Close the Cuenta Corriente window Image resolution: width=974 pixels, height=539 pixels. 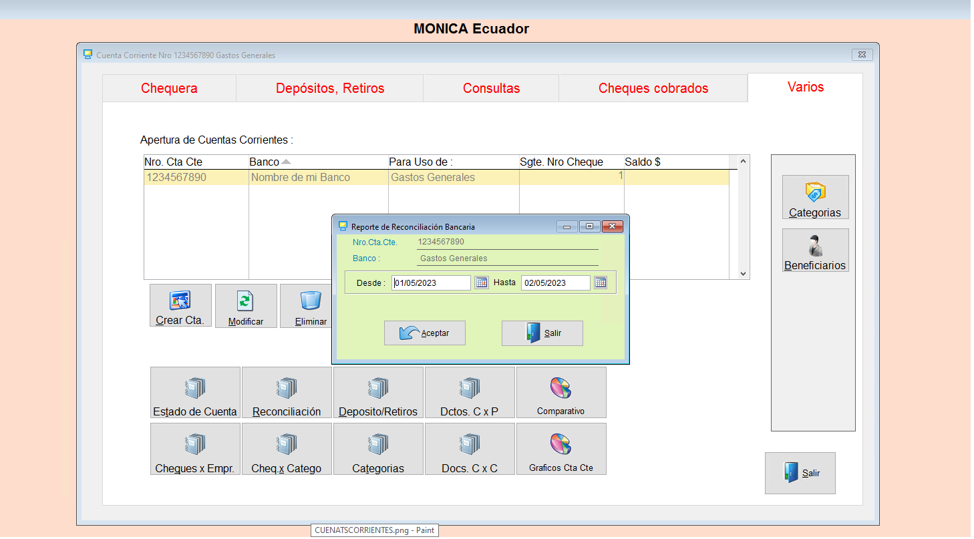pos(862,55)
